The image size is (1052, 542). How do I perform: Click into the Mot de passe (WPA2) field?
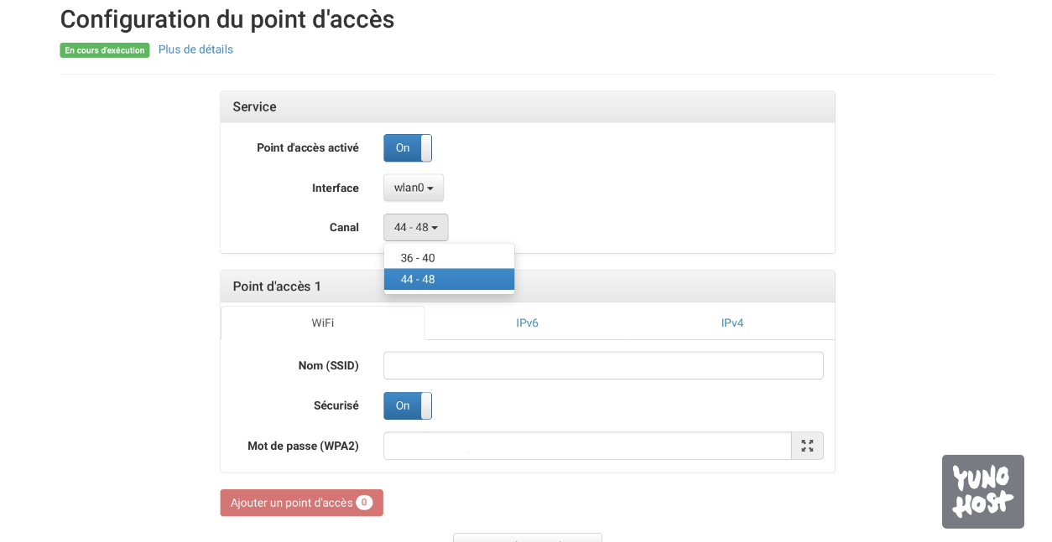587,446
